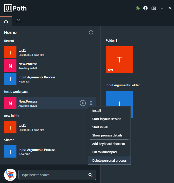The image size is (174, 183).
Task: Click the Recent section heading
Action: point(9,41)
